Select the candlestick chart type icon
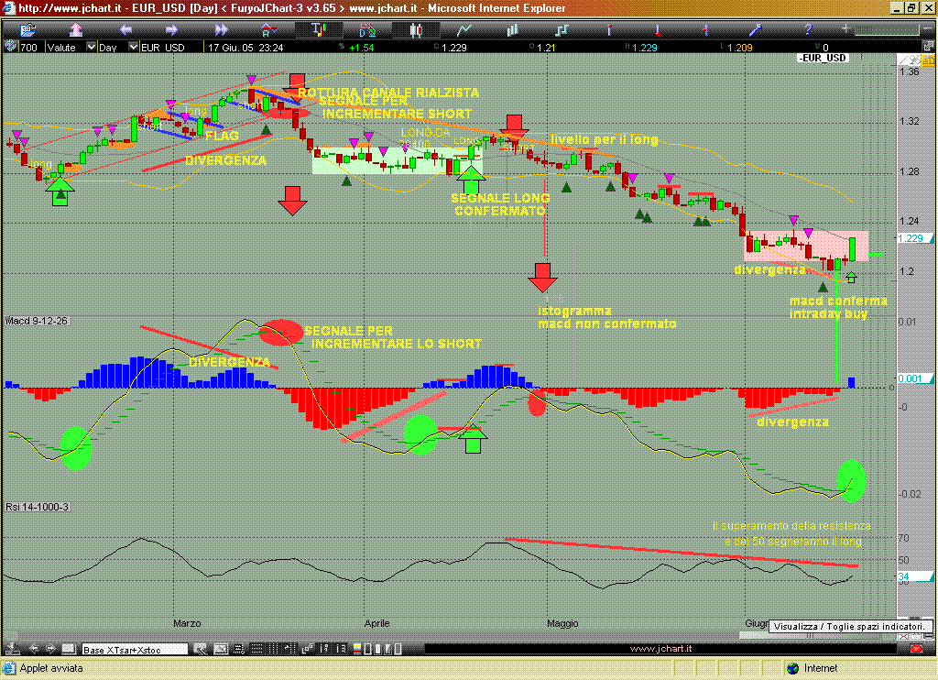The width and height of the screenshot is (938, 680). 415,30
